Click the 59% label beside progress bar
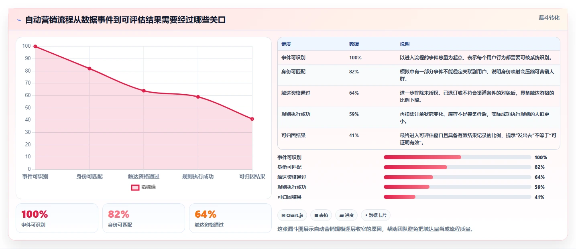 pos(539,187)
